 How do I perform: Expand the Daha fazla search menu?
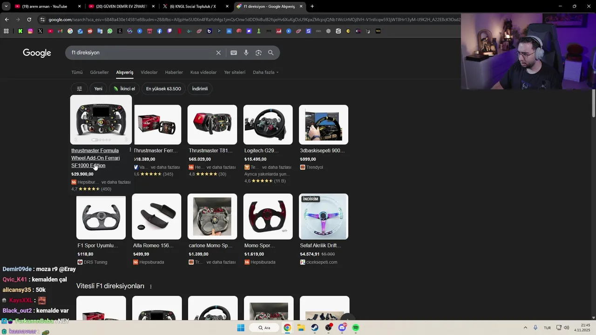tap(265, 72)
